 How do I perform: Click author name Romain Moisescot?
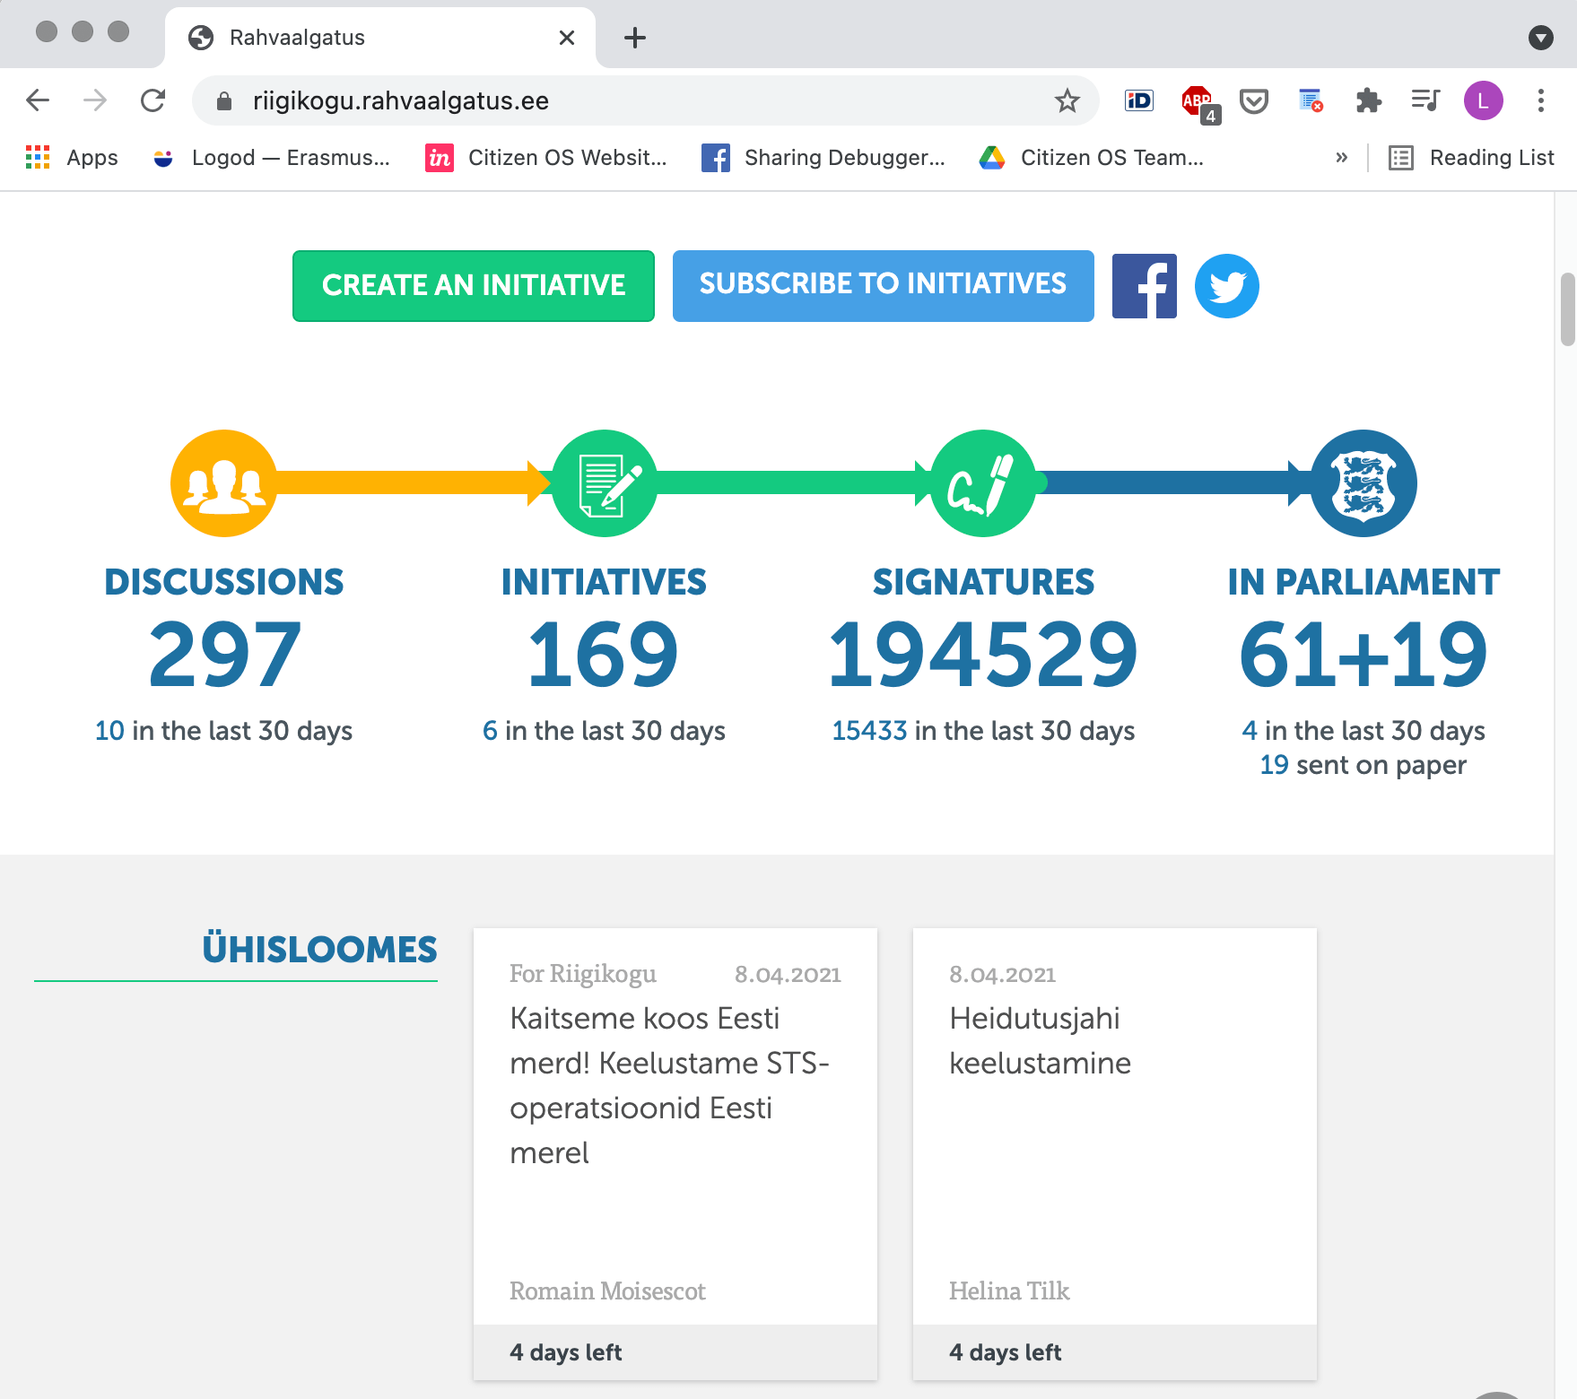pyautogui.click(x=607, y=1291)
